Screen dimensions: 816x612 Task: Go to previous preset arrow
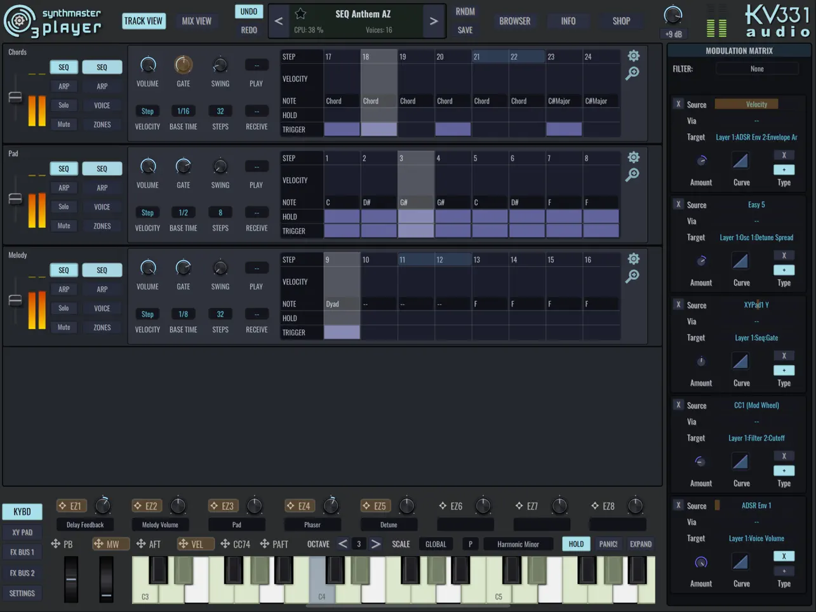(279, 21)
